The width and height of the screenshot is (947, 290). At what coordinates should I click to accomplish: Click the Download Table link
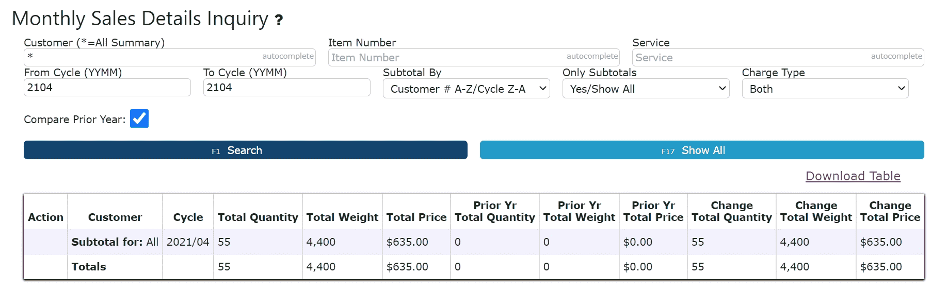853,176
